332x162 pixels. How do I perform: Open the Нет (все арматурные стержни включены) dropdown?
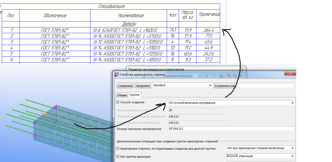tap(292, 148)
